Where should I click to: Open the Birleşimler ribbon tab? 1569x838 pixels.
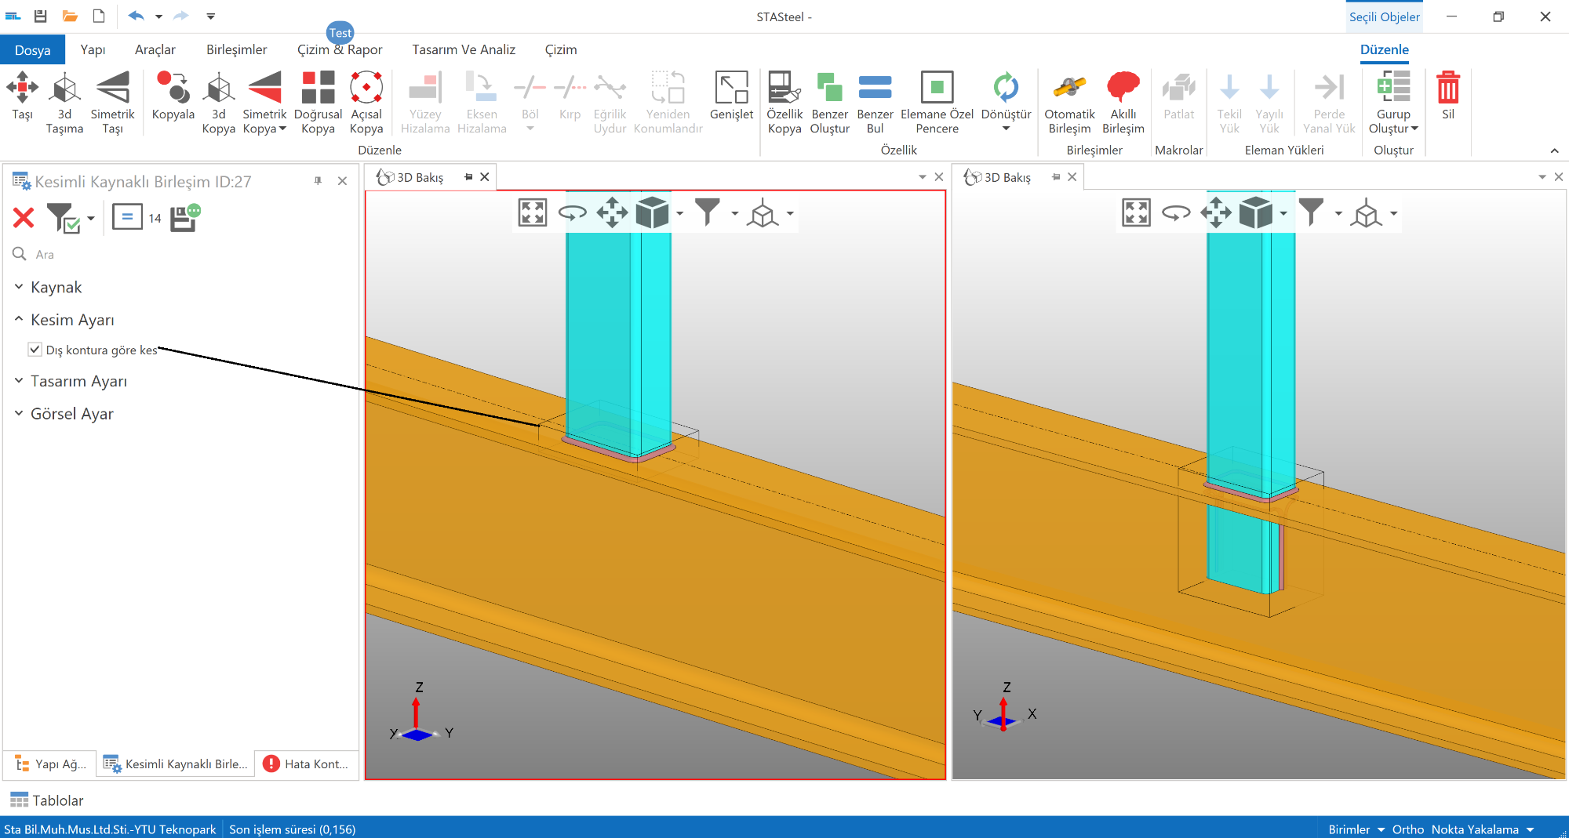[x=236, y=49]
